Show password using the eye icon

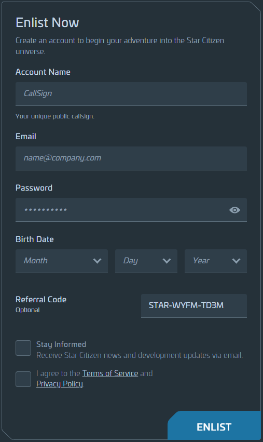pyautogui.click(x=234, y=210)
